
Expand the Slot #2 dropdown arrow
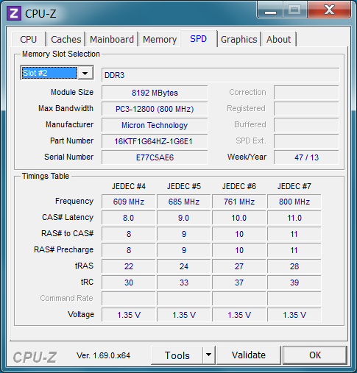coord(85,73)
